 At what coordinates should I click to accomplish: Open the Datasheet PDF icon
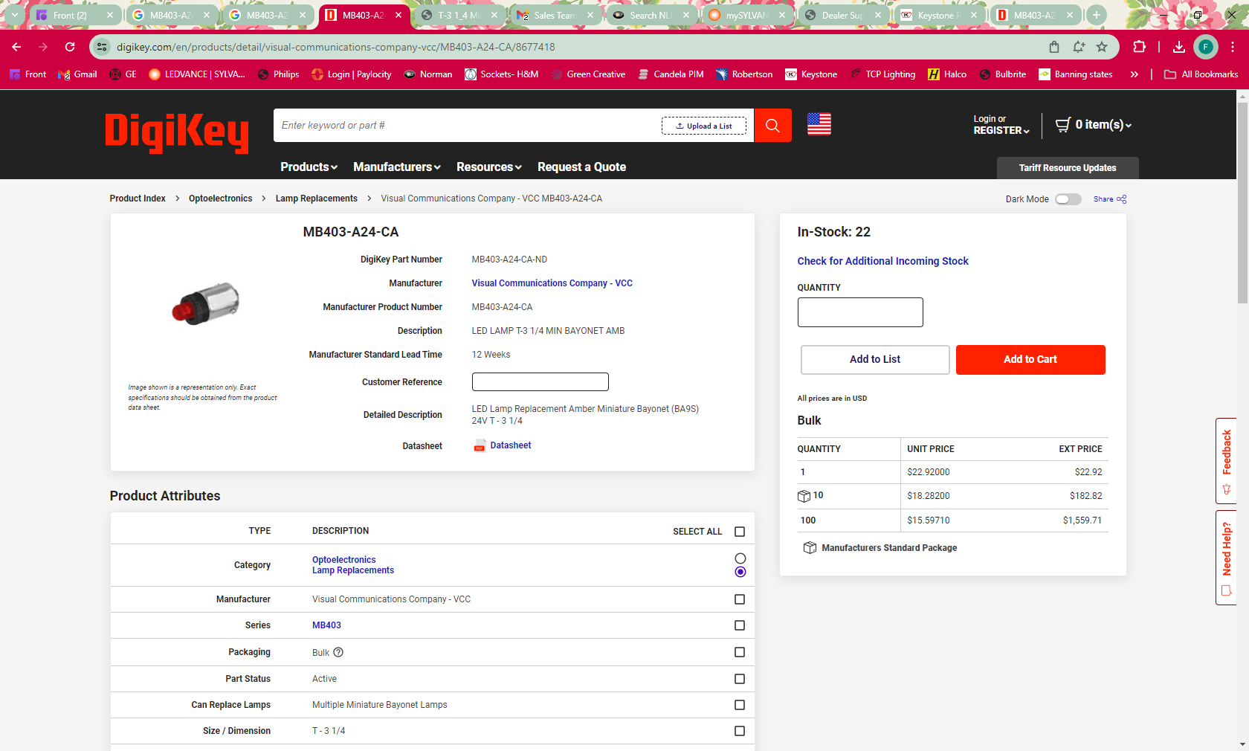coord(480,445)
